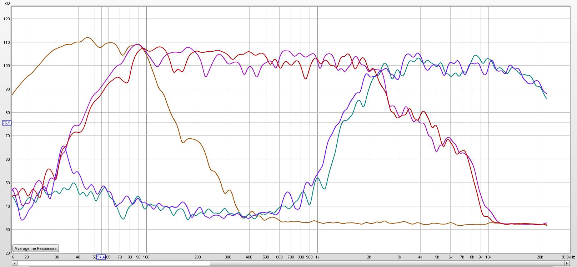The height and width of the screenshot is (267, 577).
Task: Click the 2k label on the frequency axis
Action: [369, 257]
